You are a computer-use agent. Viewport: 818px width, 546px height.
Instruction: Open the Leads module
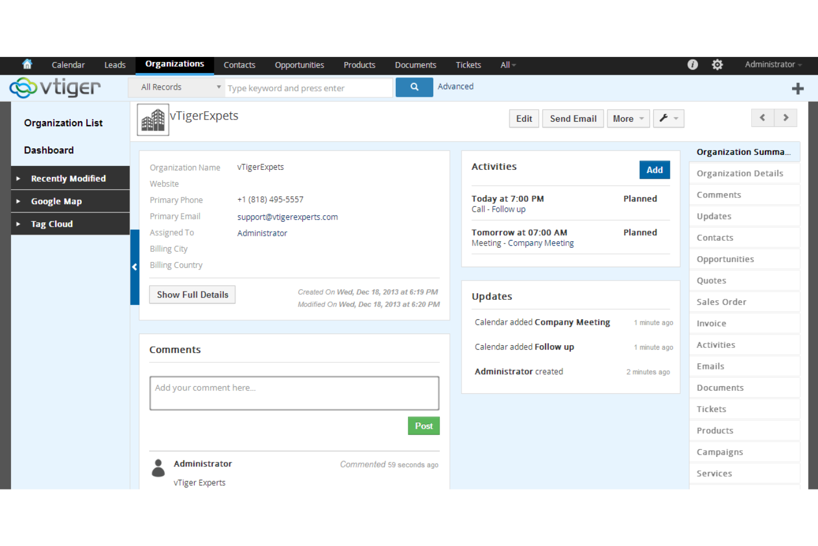[x=115, y=65]
